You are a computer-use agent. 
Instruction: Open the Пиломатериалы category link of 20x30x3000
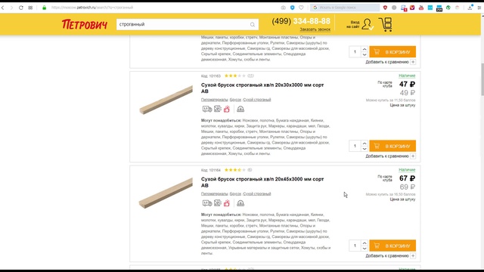[x=214, y=100]
